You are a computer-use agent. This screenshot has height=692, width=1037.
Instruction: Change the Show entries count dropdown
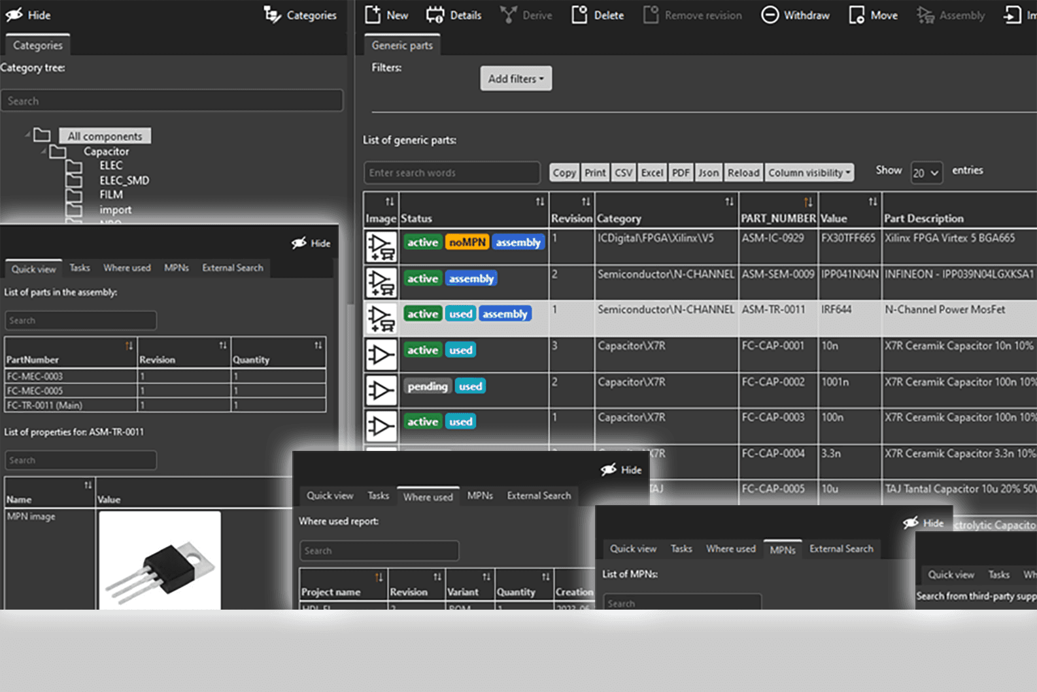tap(926, 173)
